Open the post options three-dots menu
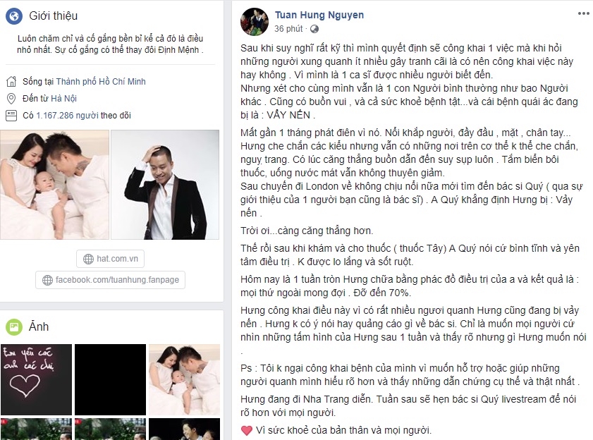Viewport: 593px width, 440px height. tap(584, 13)
